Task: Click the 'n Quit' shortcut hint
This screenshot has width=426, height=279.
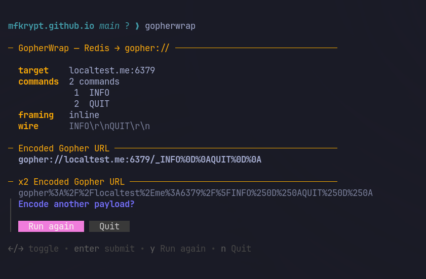Action: (x=236, y=249)
